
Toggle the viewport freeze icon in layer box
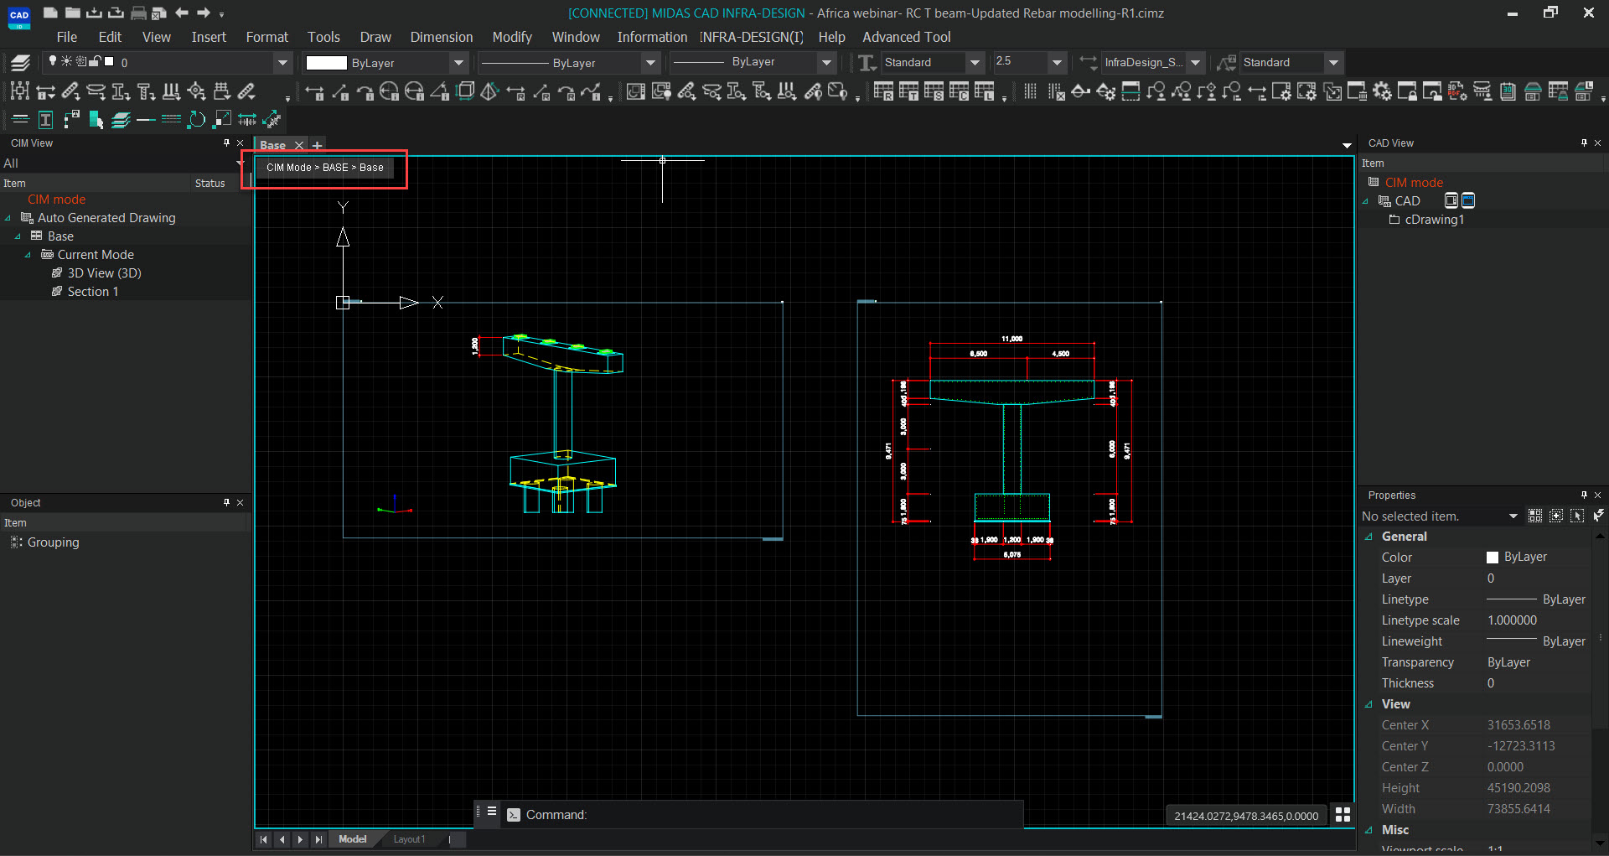(81, 61)
